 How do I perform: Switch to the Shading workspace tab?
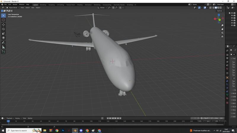coord(80,5)
